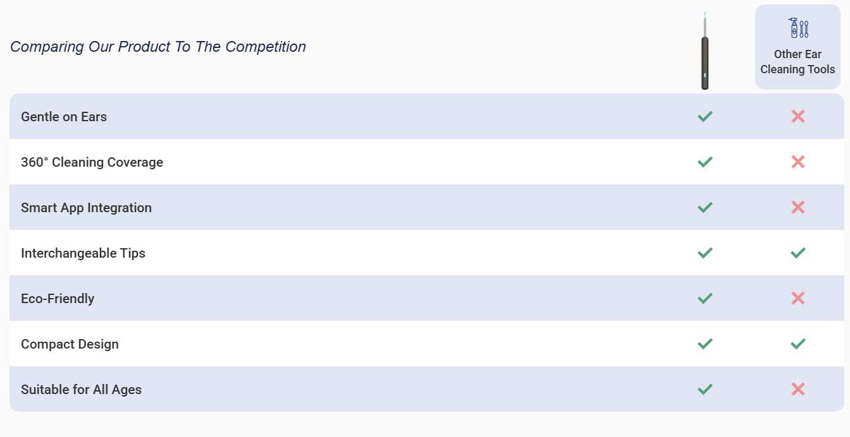Screen dimensions: 850x437
Task: Click the red X for 360° Cleaning Coverage
Action: pos(798,162)
